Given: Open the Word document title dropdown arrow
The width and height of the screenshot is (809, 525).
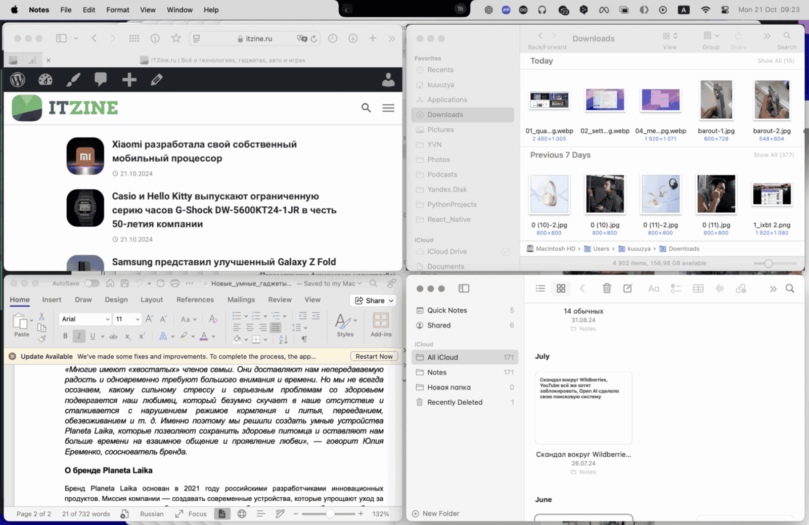Looking at the screenshot, I should [x=359, y=283].
